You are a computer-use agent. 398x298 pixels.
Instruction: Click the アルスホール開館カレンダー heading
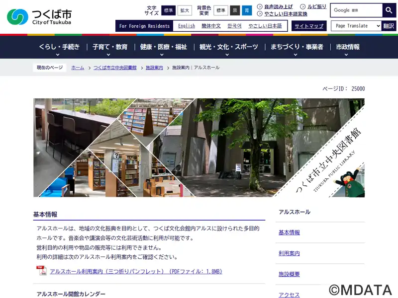(x=71, y=294)
